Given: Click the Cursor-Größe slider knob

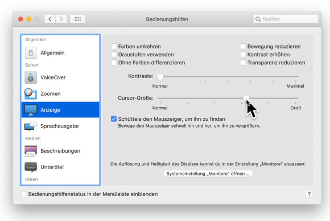Looking at the screenshot, I should (x=246, y=99).
